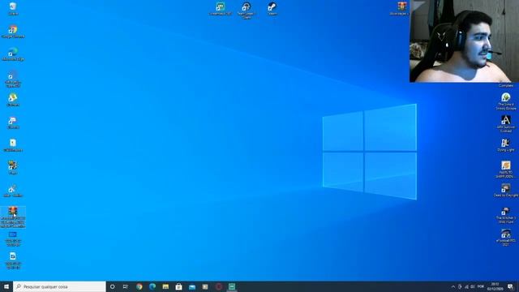Image resolution: width=519 pixels, height=292 pixels.
Task: Open the ARK Survival Evolved shortcut
Action: click(506, 124)
